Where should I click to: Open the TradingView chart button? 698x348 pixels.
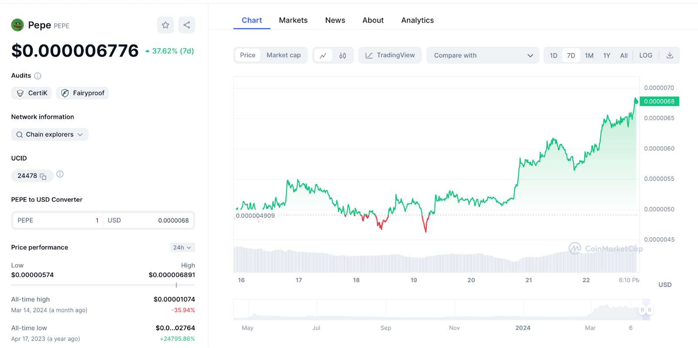coord(390,55)
